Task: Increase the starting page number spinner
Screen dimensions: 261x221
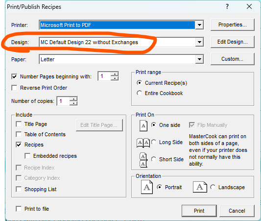Action: (115, 74)
